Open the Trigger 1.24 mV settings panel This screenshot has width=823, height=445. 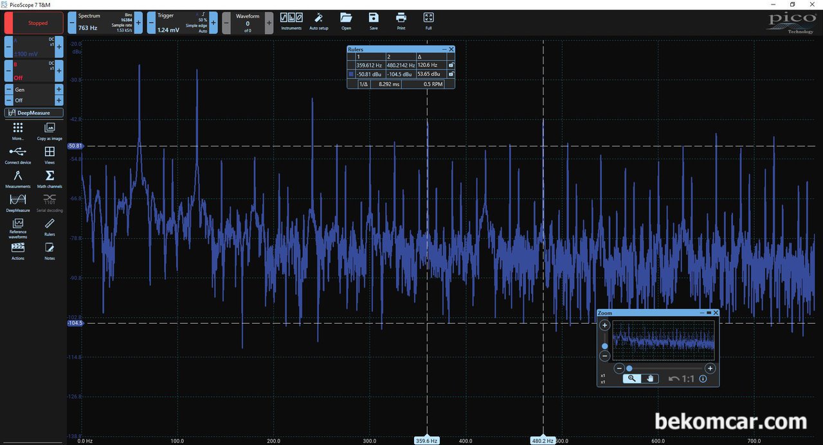182,23
